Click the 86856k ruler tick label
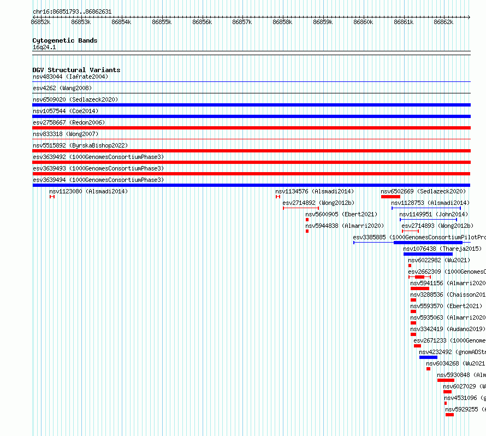Viewport: 486px width, 436px height. [x=202, y=22]
